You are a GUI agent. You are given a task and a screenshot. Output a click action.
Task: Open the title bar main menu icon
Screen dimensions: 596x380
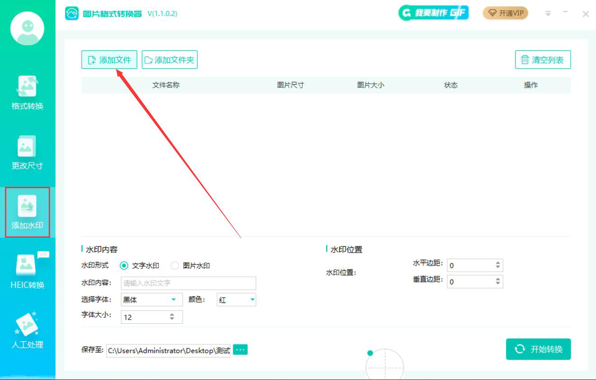[x=548, y=14]
